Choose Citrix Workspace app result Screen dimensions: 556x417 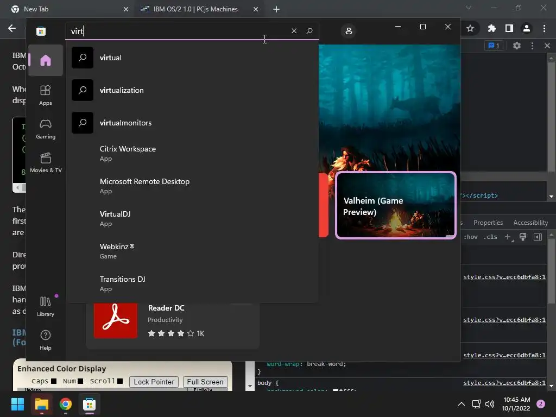tap(192, 154)
